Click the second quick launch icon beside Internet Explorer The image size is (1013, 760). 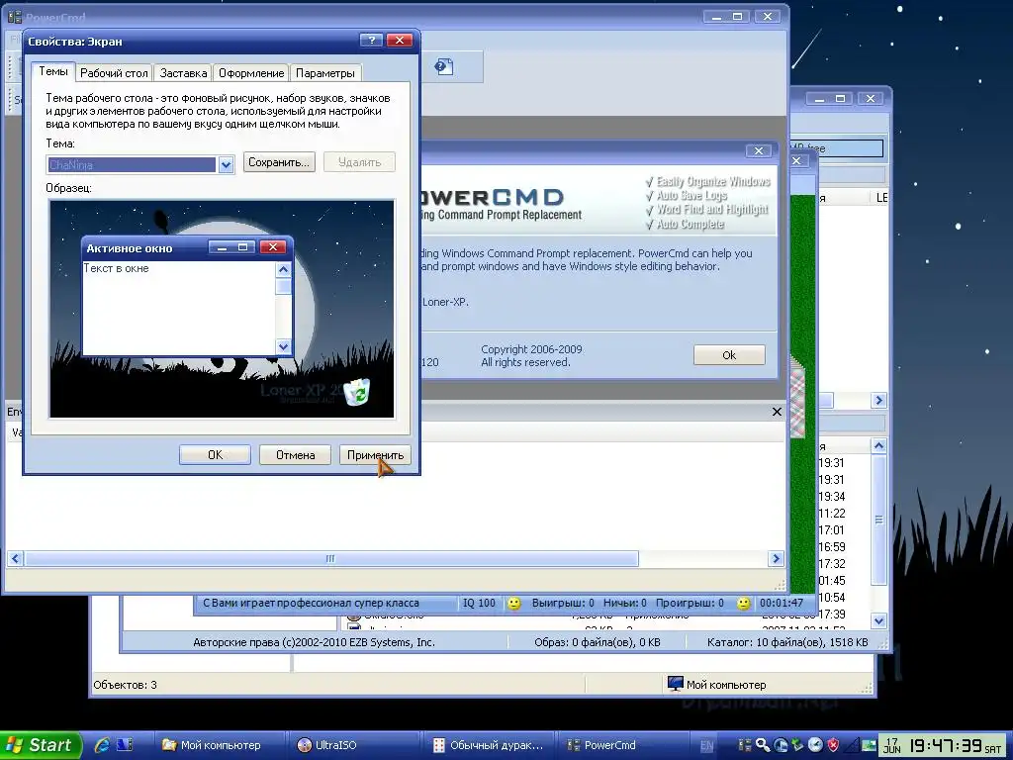click(124, 745)
